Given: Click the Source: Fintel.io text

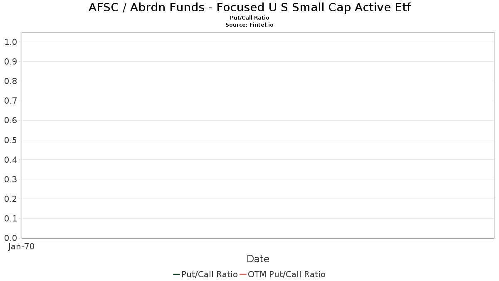Looking at the screenshot, I should [x=249, y=25].
